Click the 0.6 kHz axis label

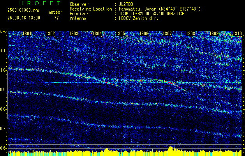pyautogui.click(x=4, y=148)
